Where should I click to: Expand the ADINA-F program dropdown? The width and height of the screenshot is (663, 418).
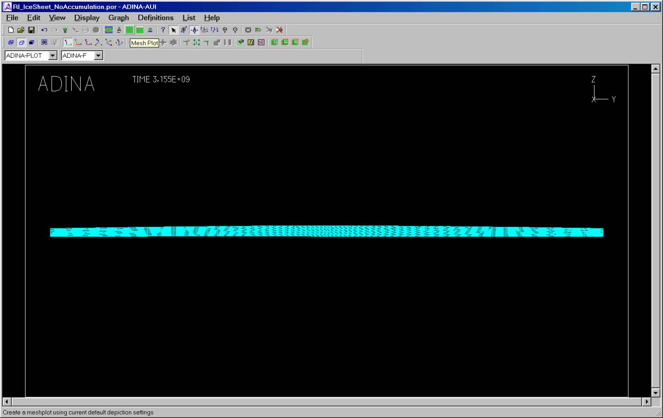pos(99,55)
